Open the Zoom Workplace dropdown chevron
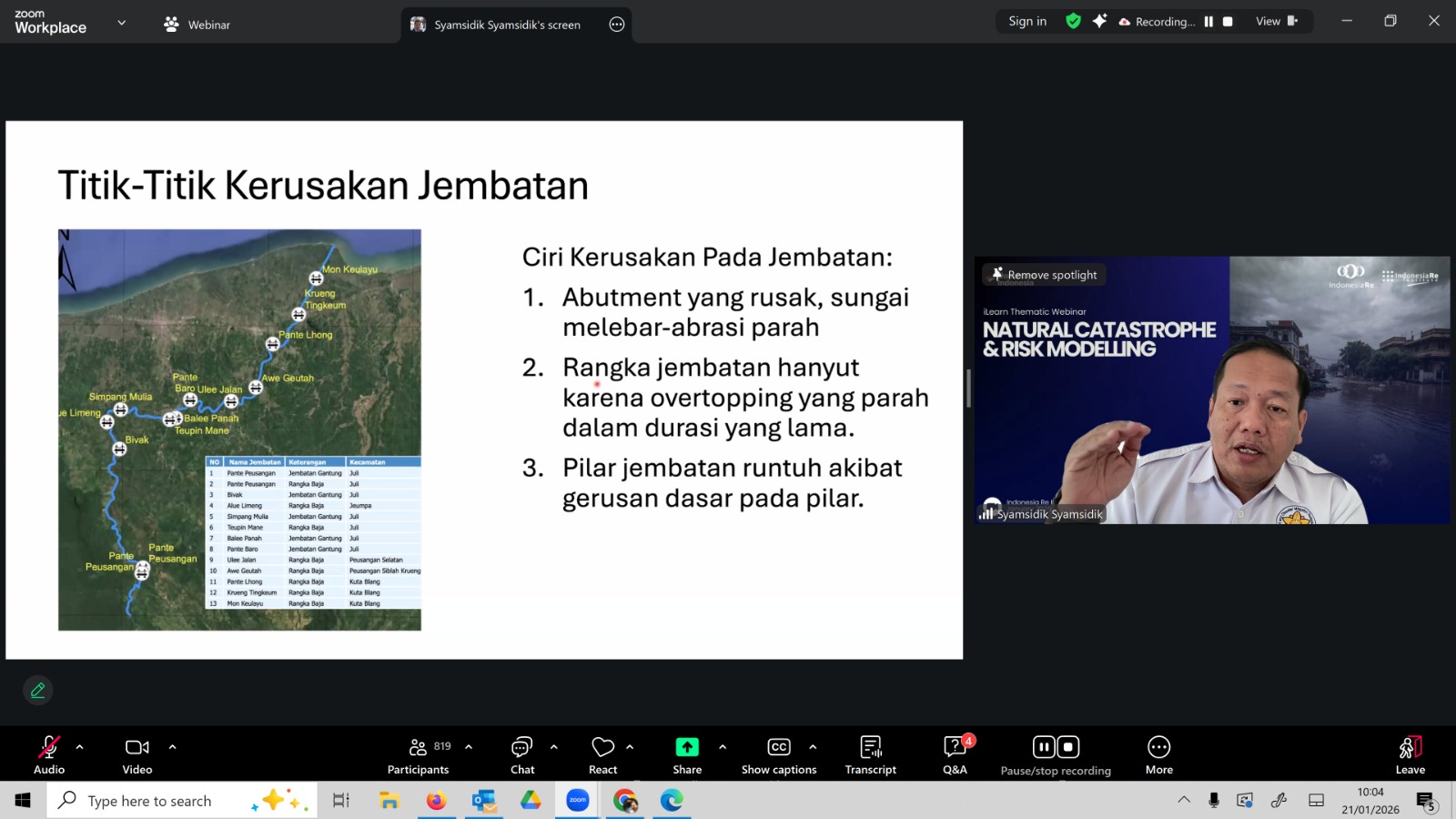Screen dimensions: 1456x819 pos(122,23)
